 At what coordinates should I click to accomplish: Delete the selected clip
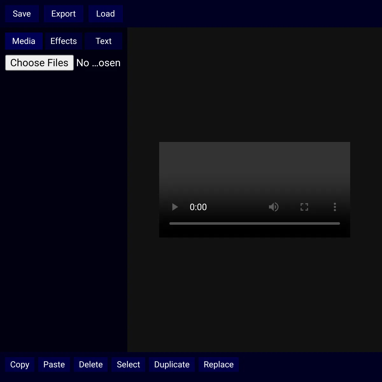pyautogui.click(x=91, y=364)
